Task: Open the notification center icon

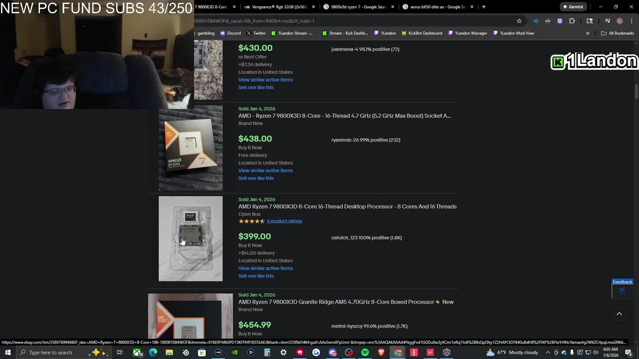Action: pyautogui.click(x=629, y=353)
